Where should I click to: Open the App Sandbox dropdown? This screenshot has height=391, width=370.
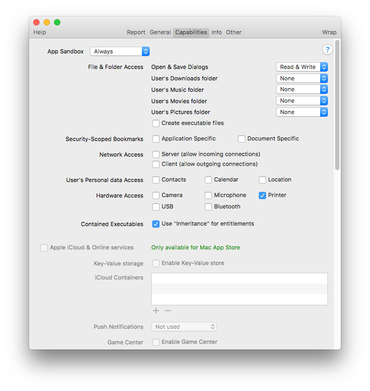120,51
